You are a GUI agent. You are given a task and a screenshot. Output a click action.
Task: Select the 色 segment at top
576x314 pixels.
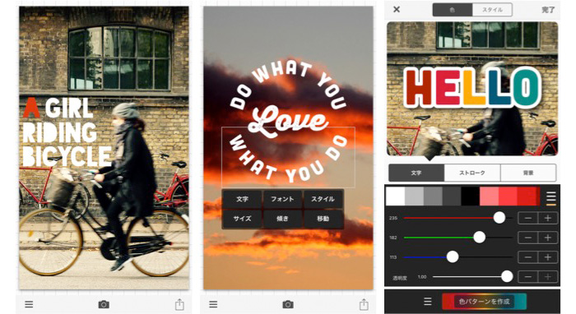pos(453,10)
